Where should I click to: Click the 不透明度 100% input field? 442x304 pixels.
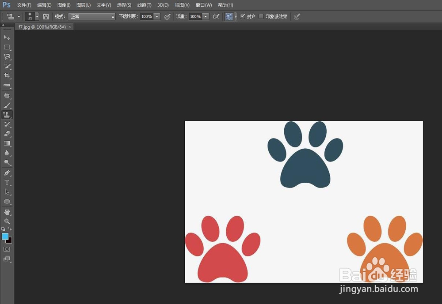pos(147,17)
